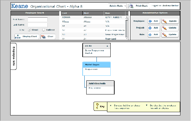Image resolution: width=191 pixels, height=121 pixels.
Task: Click the employee list scroll-down arrow
Action: 127,39
